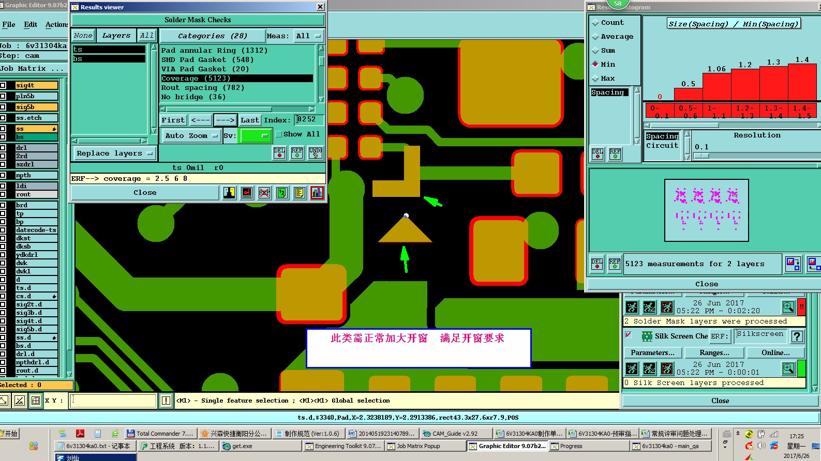Click first running-man icon for Silk Screen check
Screen dimensions: 821x461
coord(632,368)
